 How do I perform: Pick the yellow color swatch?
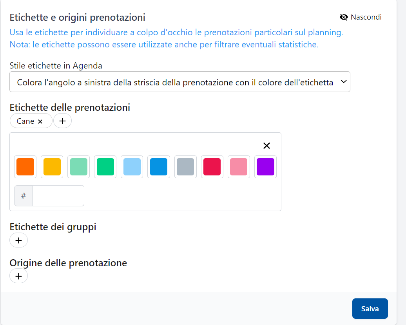52,167
